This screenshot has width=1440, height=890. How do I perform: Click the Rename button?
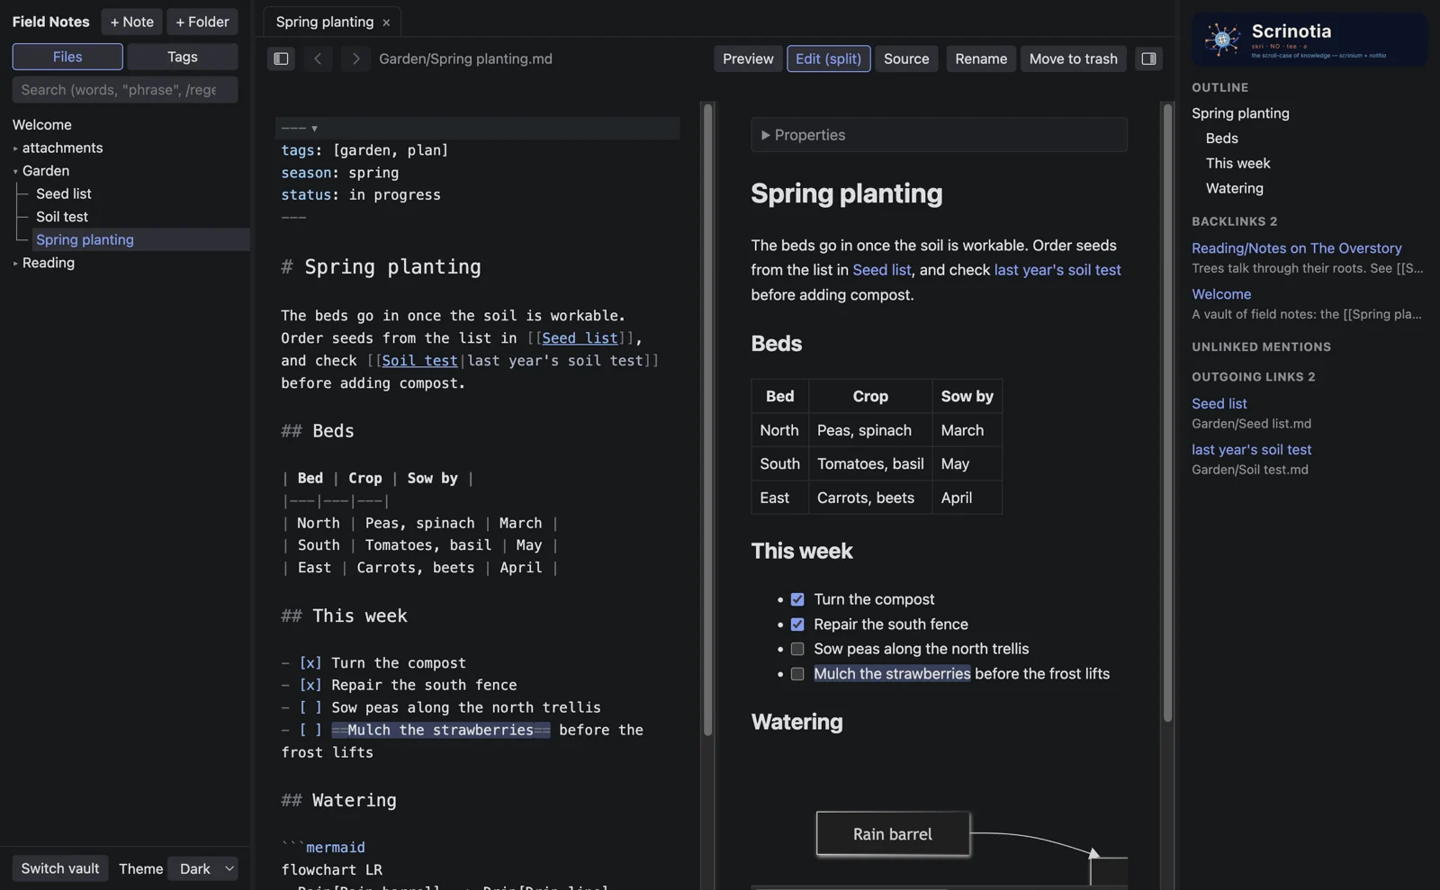pos(981,58)
